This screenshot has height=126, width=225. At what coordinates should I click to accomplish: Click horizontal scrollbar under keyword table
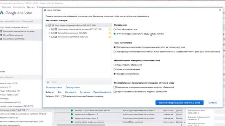point(81,125)
